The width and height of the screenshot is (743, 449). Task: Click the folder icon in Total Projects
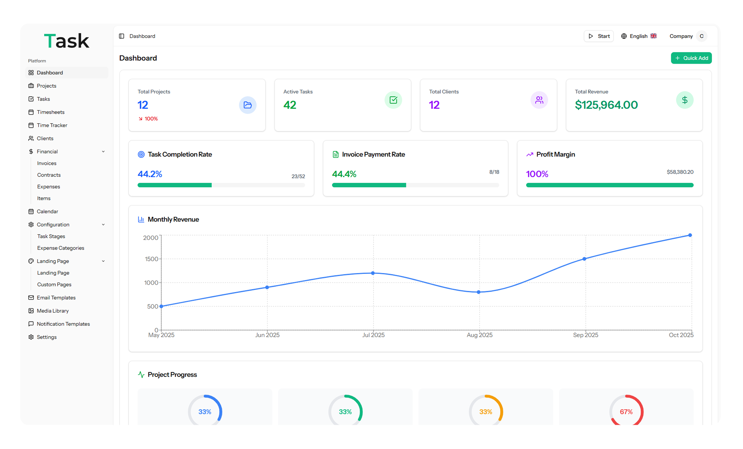[x=247, y=105]
